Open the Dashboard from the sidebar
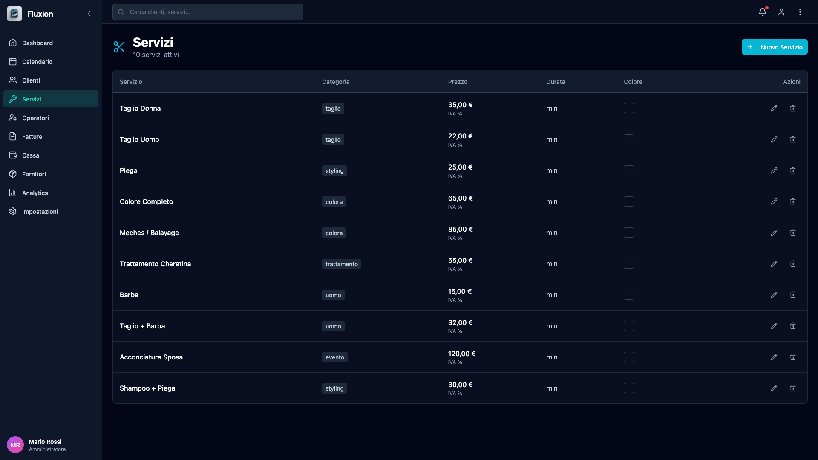Screen dimensions: 818x460 [x=37, y=43]
